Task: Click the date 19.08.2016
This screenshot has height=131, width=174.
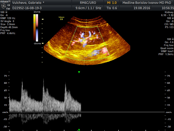Action: pos(142,8)
